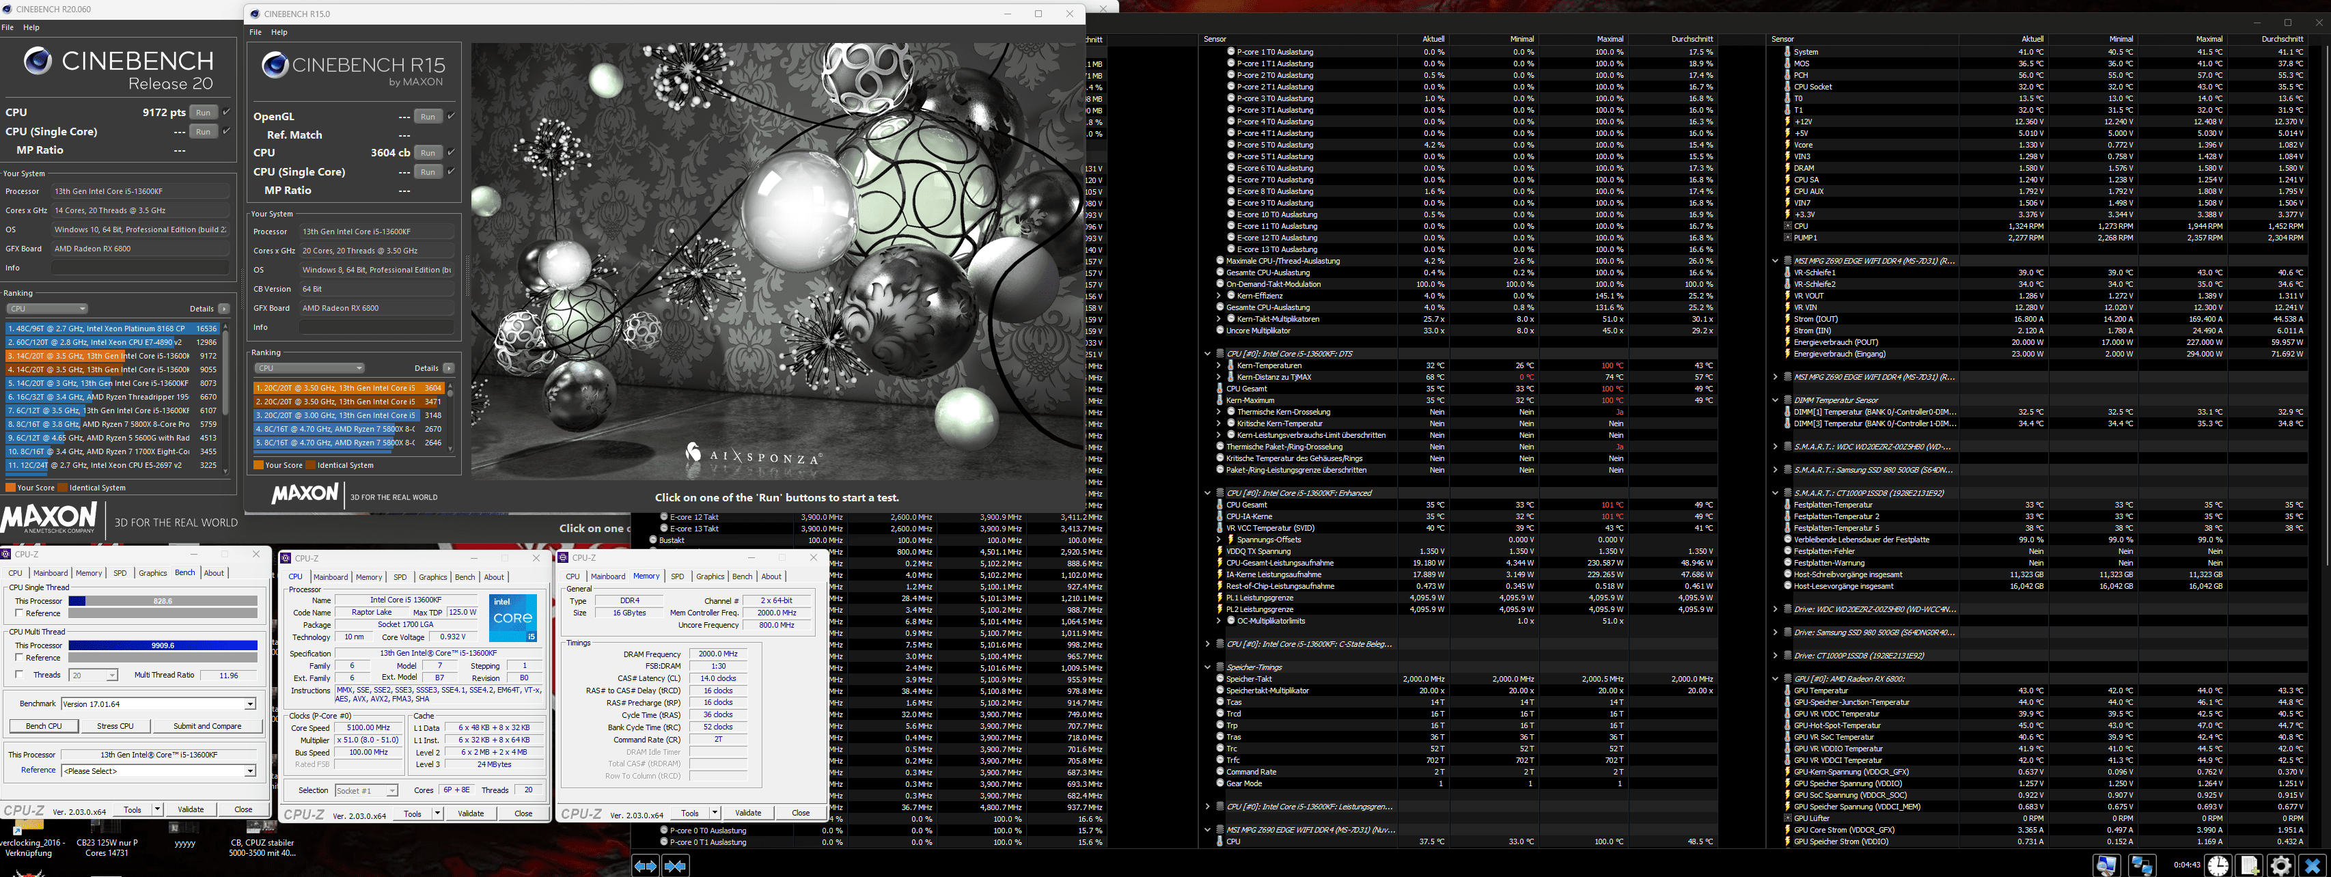Enable Reference checkbox under CPU Single Thread
Viewport: 2331px width, 877px height.
tap(19, 613)
